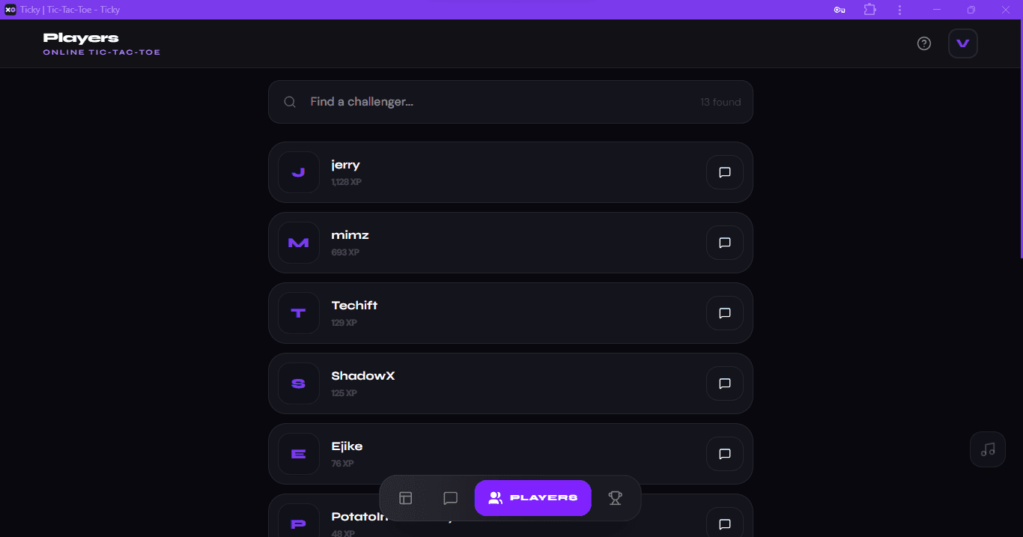1023x537 pixels.
Task: Go to the game board tab
Action: [x=406, y=498]
